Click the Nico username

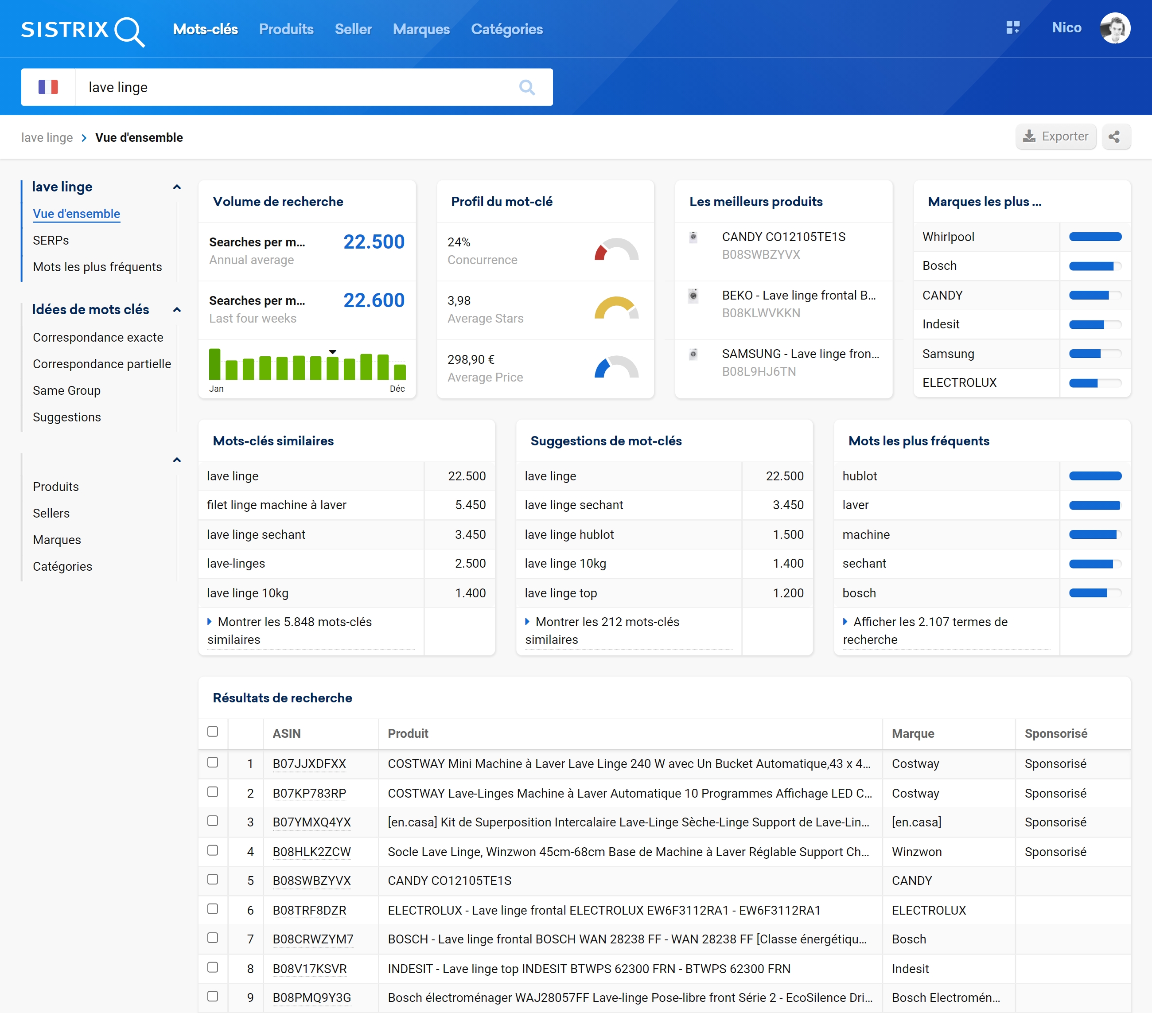pyautogui.click(x=1066, y=27)
